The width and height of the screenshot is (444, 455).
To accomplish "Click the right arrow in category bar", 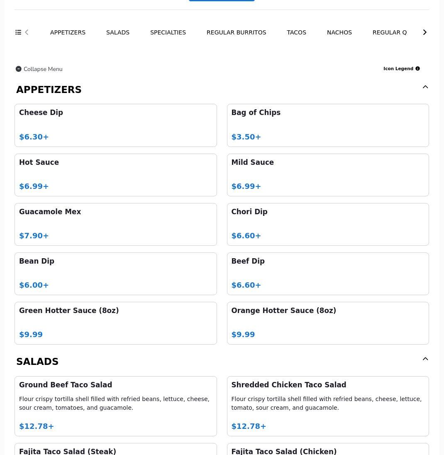I will [x=424, y=32].
